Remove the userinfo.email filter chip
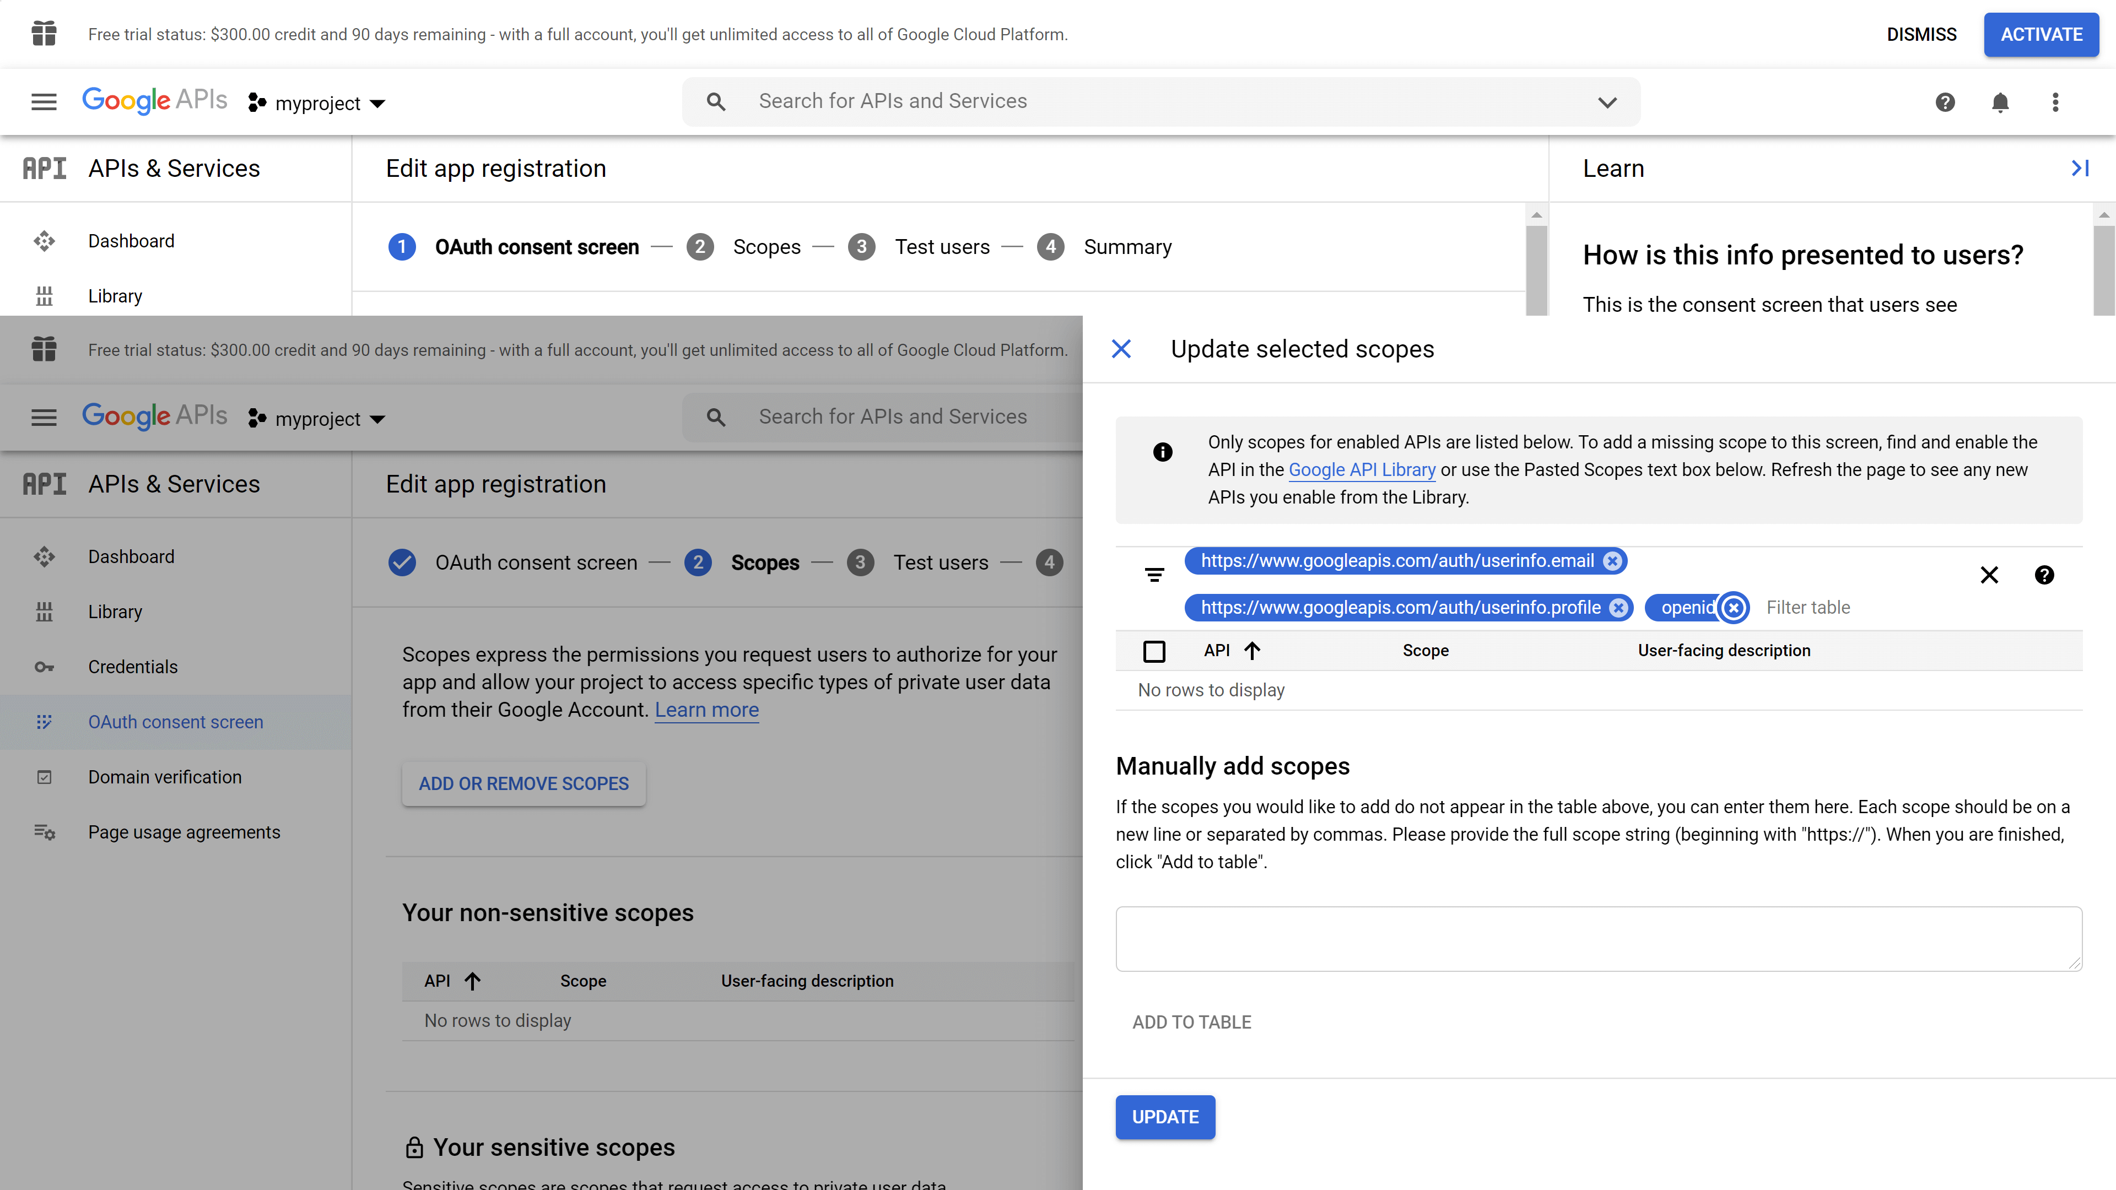This screenshot has height=1190, width=2116. coord(1612,561)
